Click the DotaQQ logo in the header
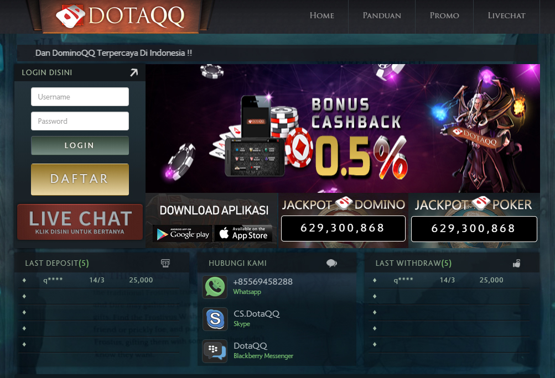555x378 pixels. tap(120, 16)
